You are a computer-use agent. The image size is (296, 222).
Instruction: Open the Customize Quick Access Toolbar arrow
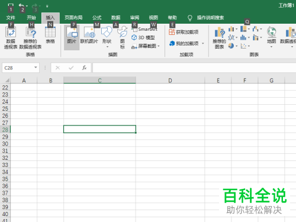(x=47, y=6)
